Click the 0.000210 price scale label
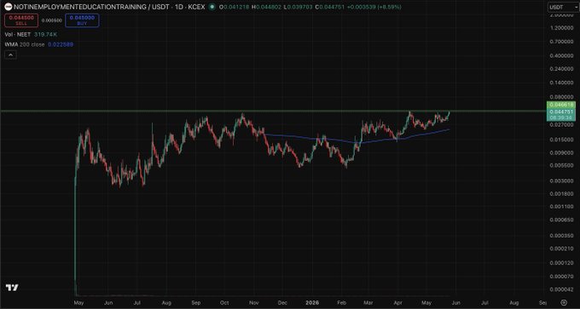Viewport: 580px width, 309px height. [561, 249]
